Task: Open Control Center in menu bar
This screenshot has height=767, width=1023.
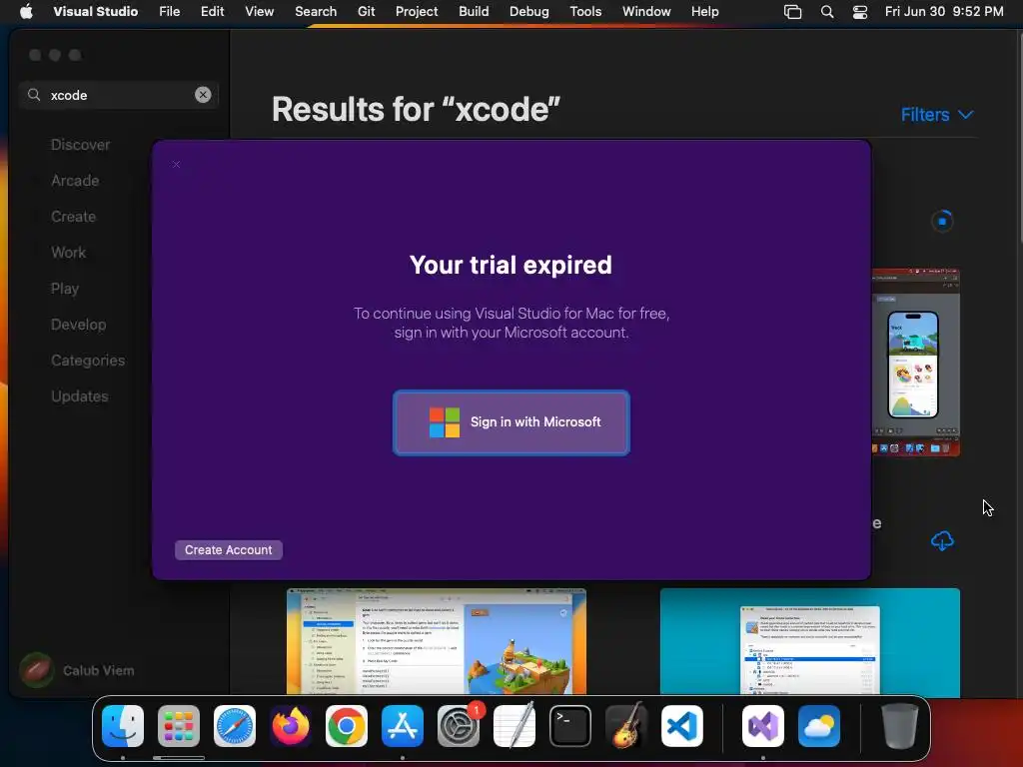Action: tap(860, 12)
